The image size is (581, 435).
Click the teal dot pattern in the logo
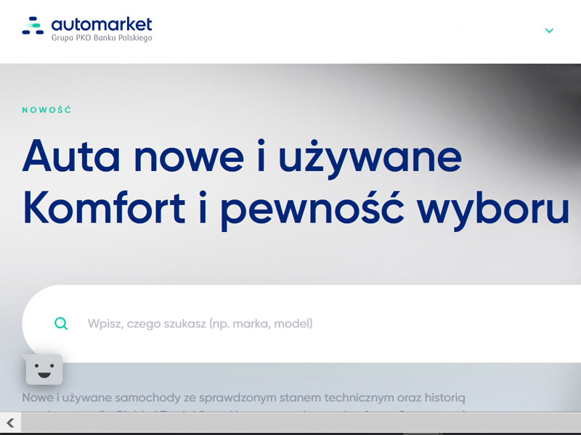click(x=32, y=25)
